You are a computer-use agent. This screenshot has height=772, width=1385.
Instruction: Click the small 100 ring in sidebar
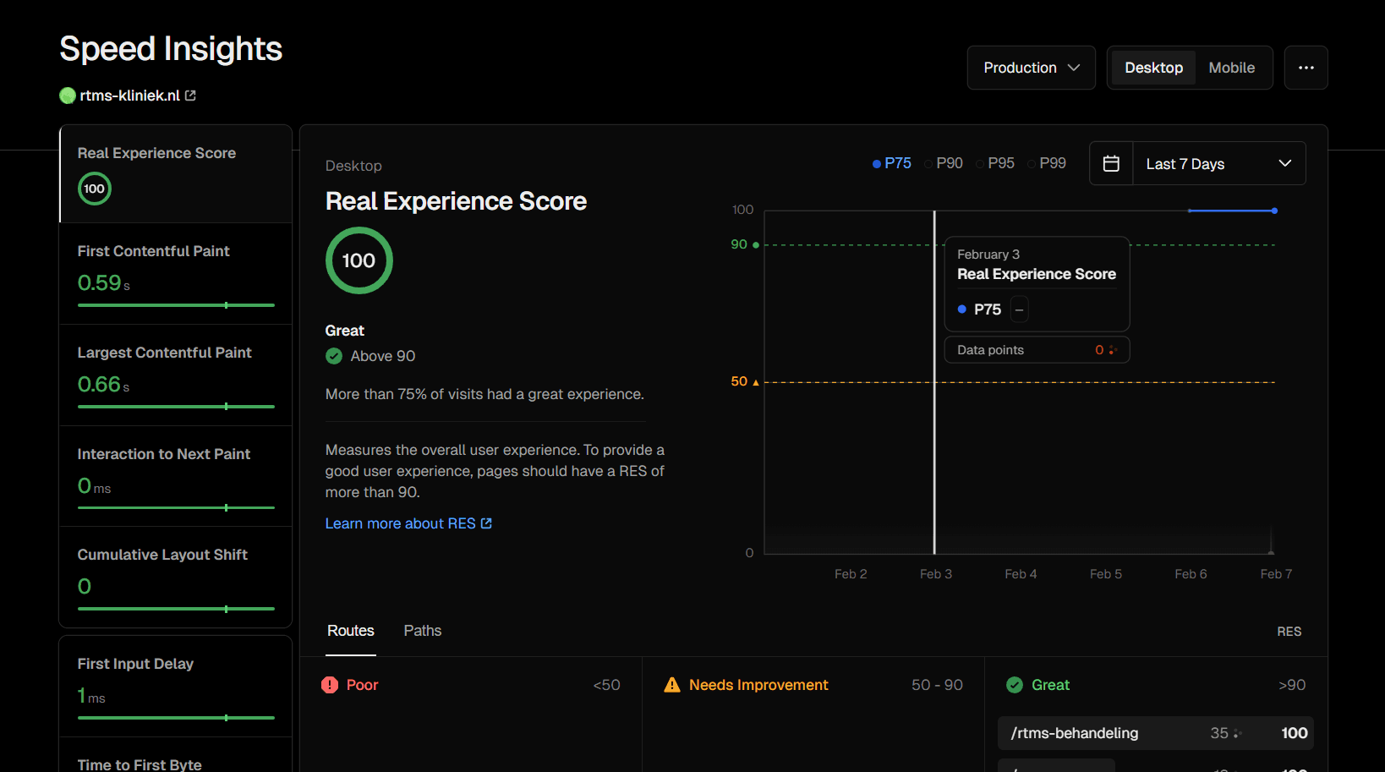(x=95, y=189)
